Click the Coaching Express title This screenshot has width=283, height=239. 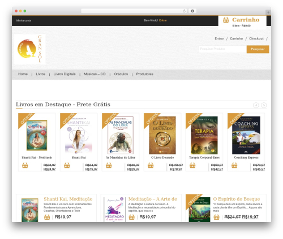coord(246,158)
